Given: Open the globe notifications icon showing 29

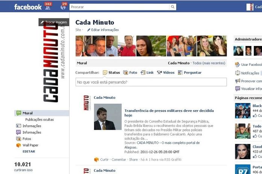Looking at the screenshot, I should (x=64, y=7).
